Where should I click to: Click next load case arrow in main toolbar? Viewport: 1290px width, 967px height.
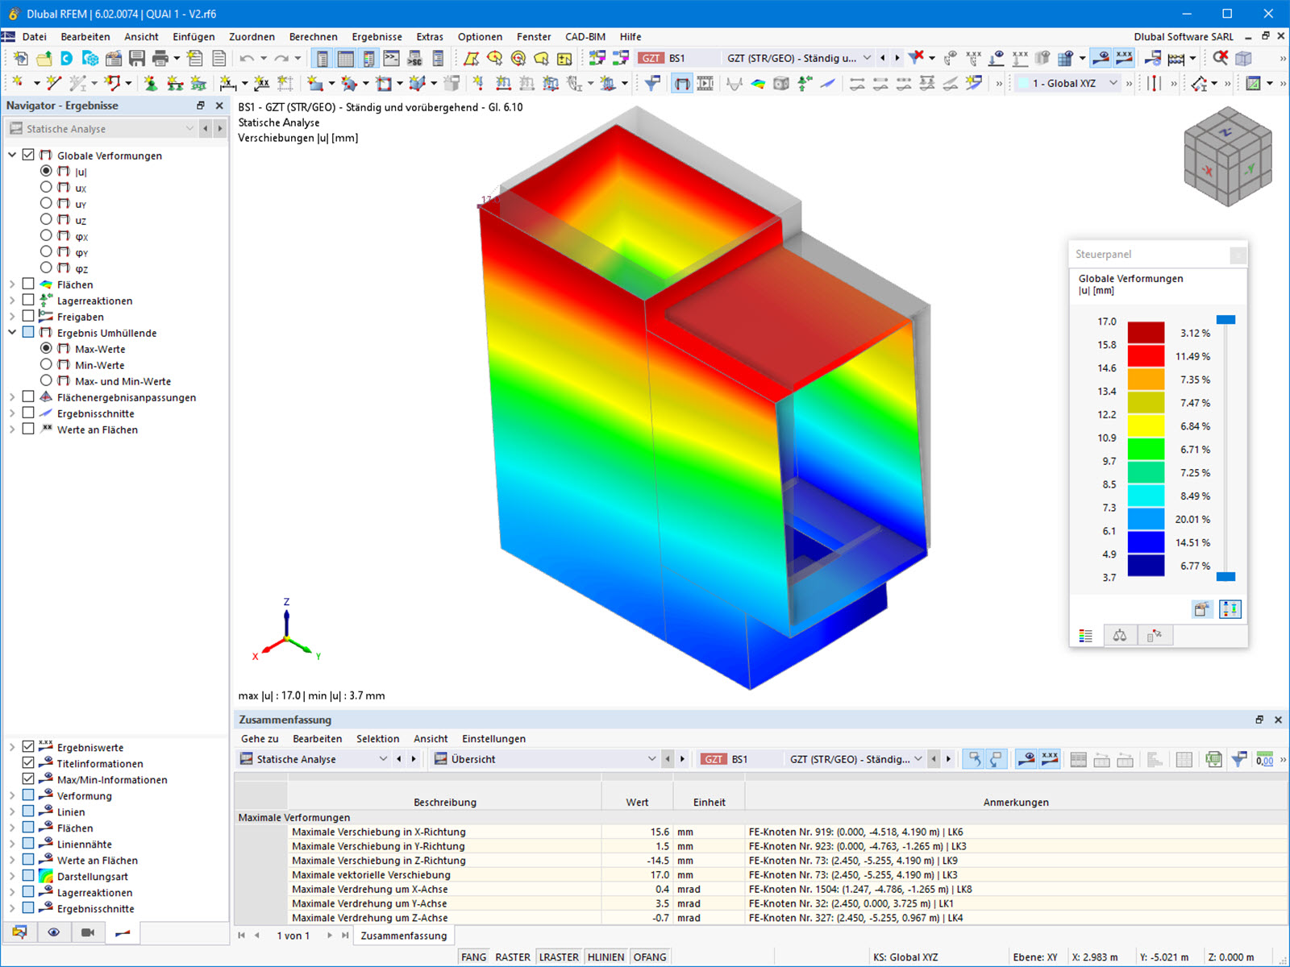[897, 58]
